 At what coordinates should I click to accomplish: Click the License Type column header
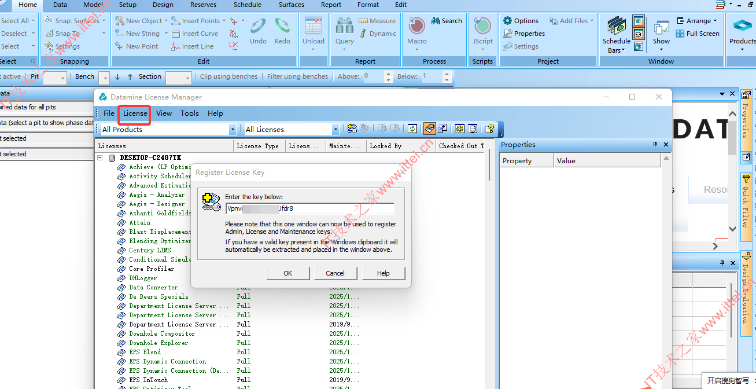coord(260,146)
